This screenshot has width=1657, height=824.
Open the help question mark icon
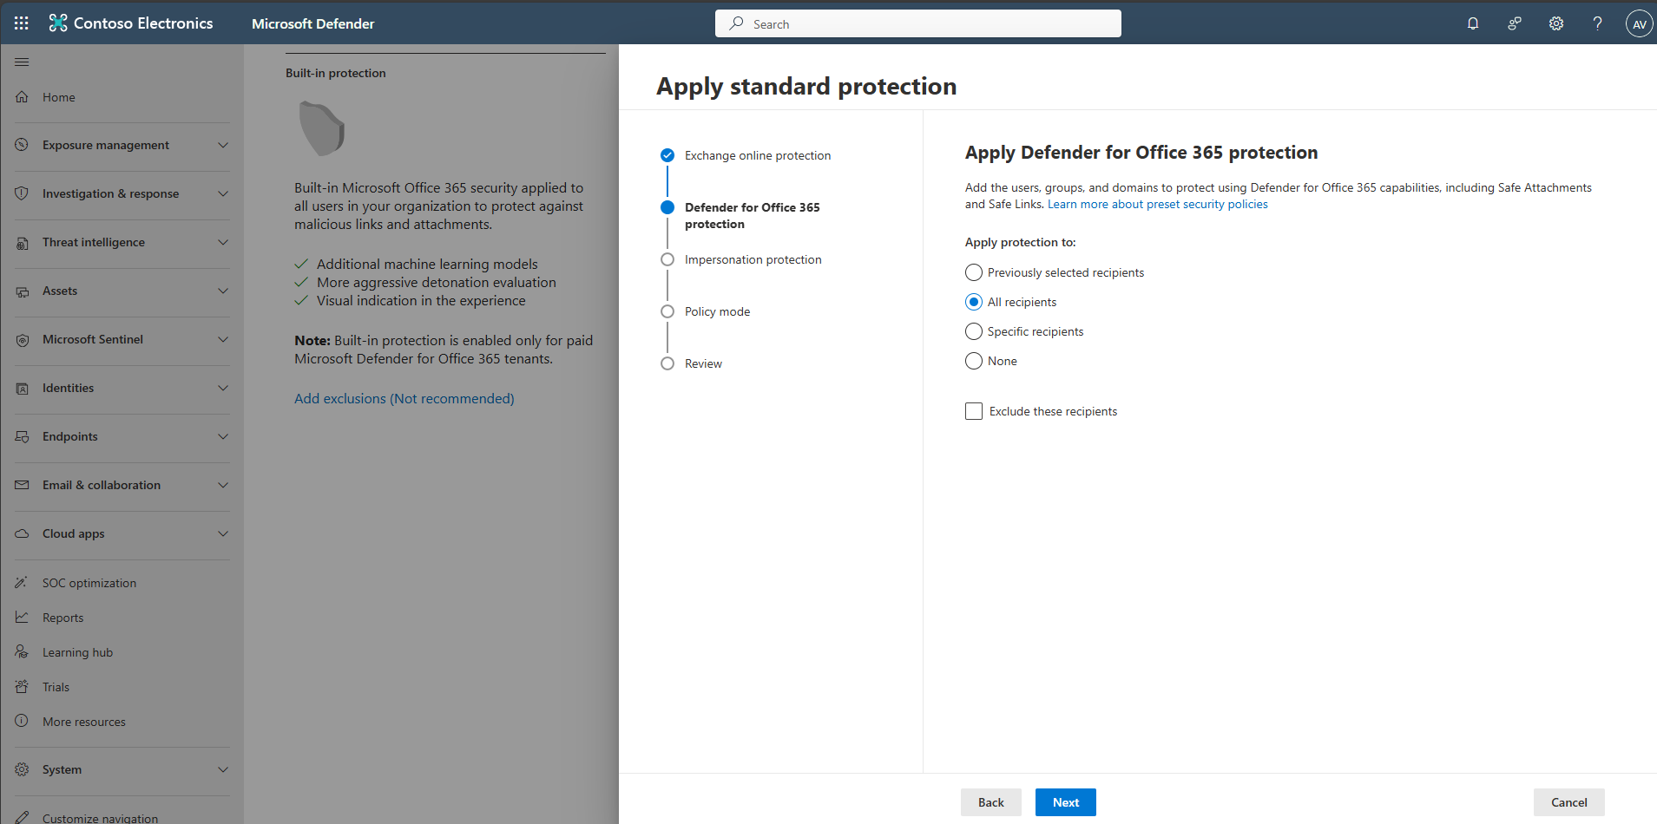pos(1597,23)
